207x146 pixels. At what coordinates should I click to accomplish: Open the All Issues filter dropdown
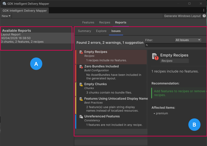188,40
